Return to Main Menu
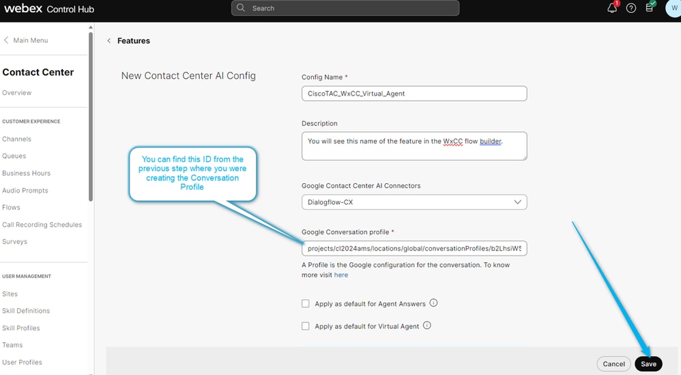This screenshot has width=681, height=375. coord(31,40)
